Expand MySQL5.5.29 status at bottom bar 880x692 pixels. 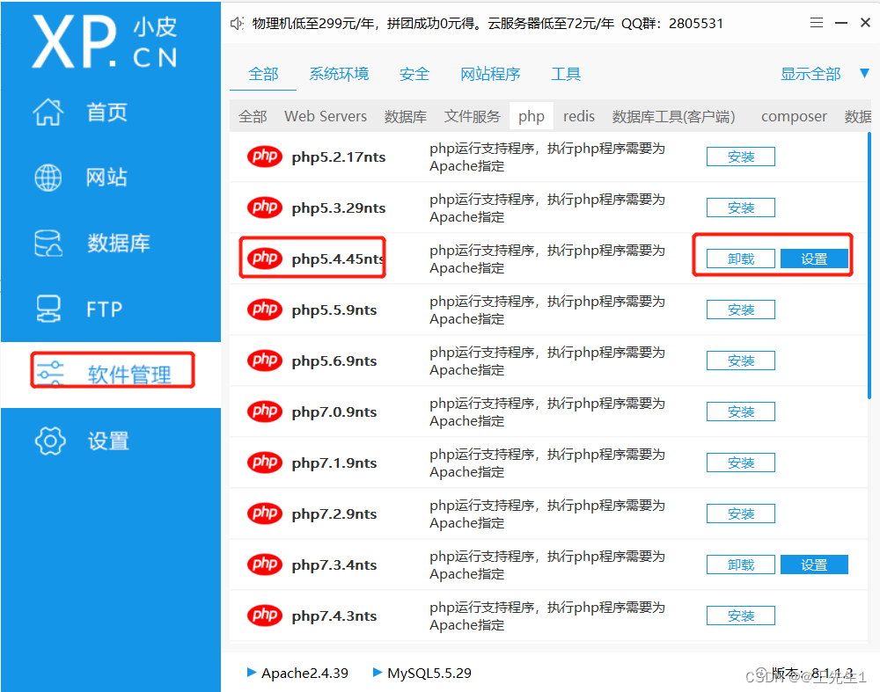click(429, 672)
